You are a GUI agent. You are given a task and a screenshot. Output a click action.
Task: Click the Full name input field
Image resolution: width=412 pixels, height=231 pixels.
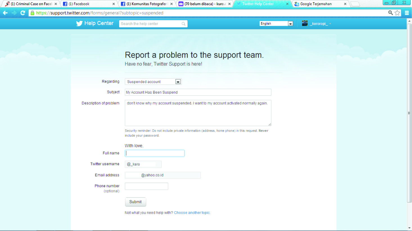(155, 153)
